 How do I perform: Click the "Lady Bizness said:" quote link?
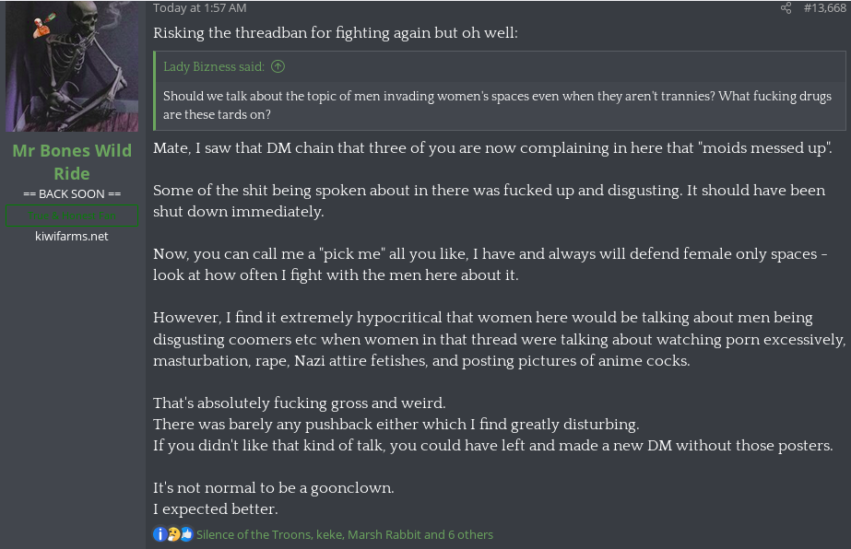[214, 66]
